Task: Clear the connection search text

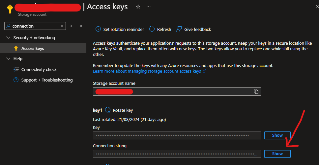Action: 62,26
